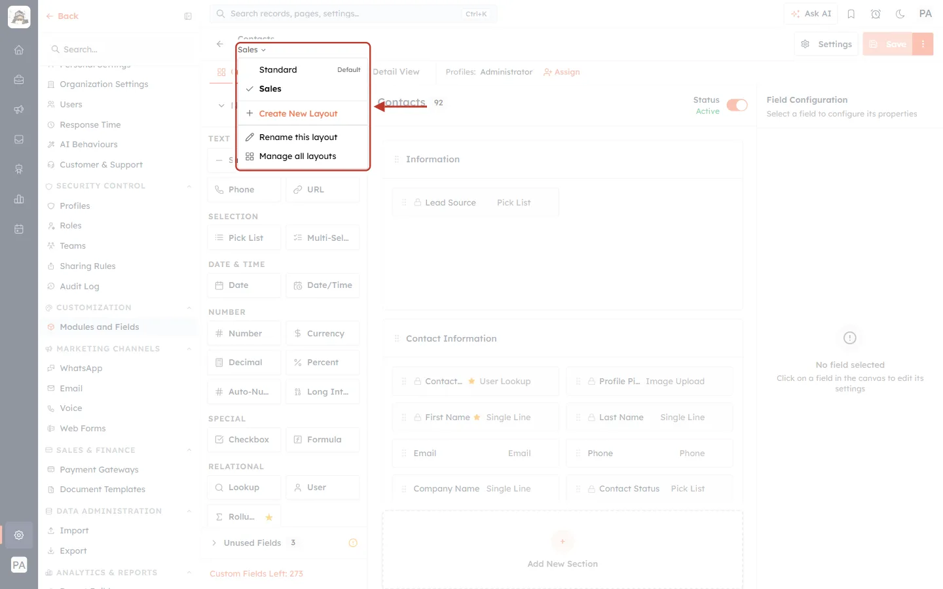Viewport: 943px width, 589px height.
Task: Select the Checkbox field type
Action: pyautogui.click(x=244, y=440)
